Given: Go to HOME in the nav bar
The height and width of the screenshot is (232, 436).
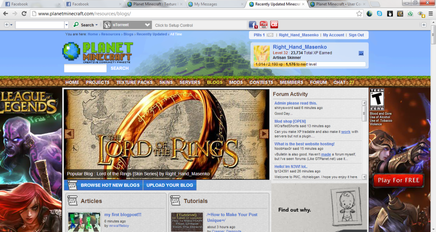Looking at the screenshot, I should point(72,82).
